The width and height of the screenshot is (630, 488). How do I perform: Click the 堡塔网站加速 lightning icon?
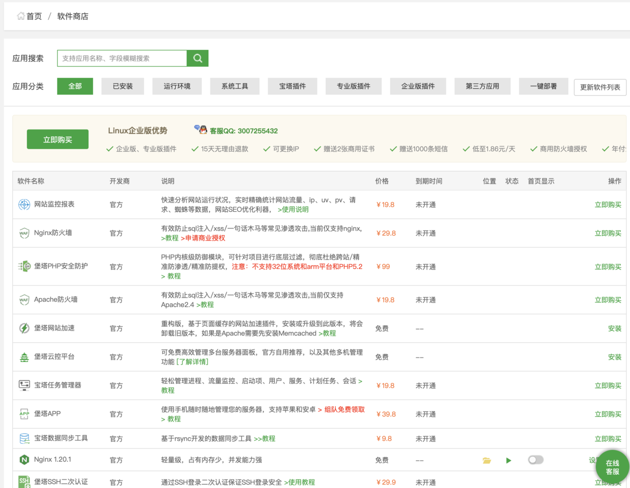[x=24, y=329]
